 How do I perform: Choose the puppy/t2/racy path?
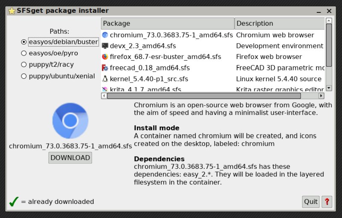point(24,65)
